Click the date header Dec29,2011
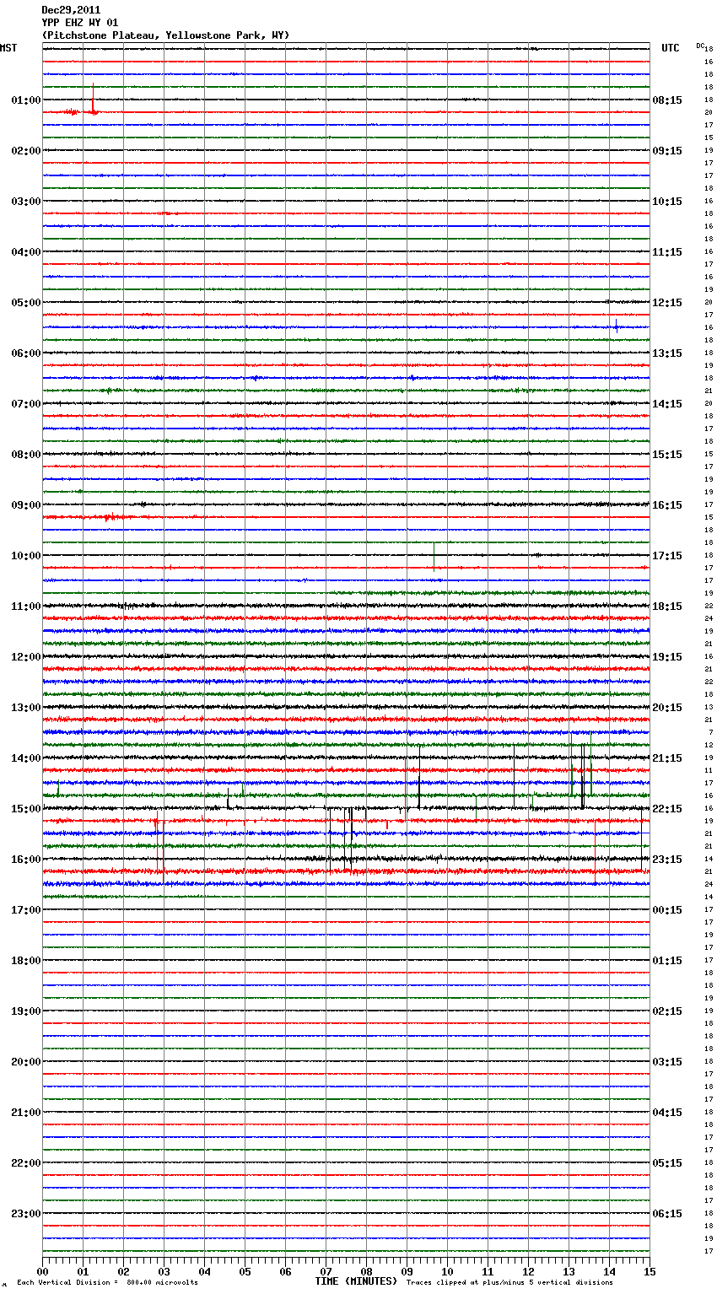The height and width of the screenshot is (1294, 717). coord(71,10)
